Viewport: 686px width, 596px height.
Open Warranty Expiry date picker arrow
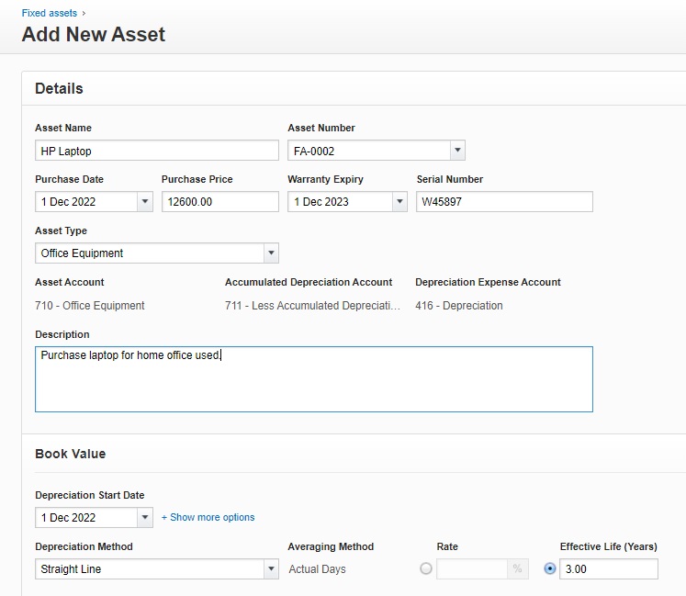399,202
